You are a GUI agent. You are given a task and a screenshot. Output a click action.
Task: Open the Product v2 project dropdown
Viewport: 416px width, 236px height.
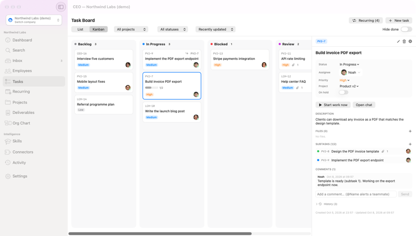click(x=349, y=86)
